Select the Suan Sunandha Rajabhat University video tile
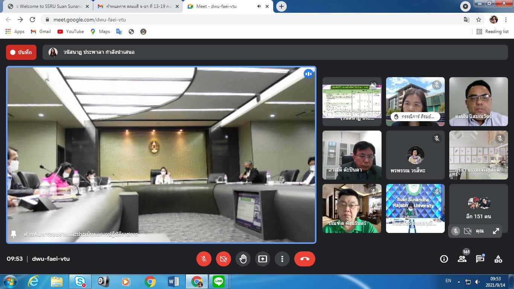514x289 pixels. tap(415, 208)
